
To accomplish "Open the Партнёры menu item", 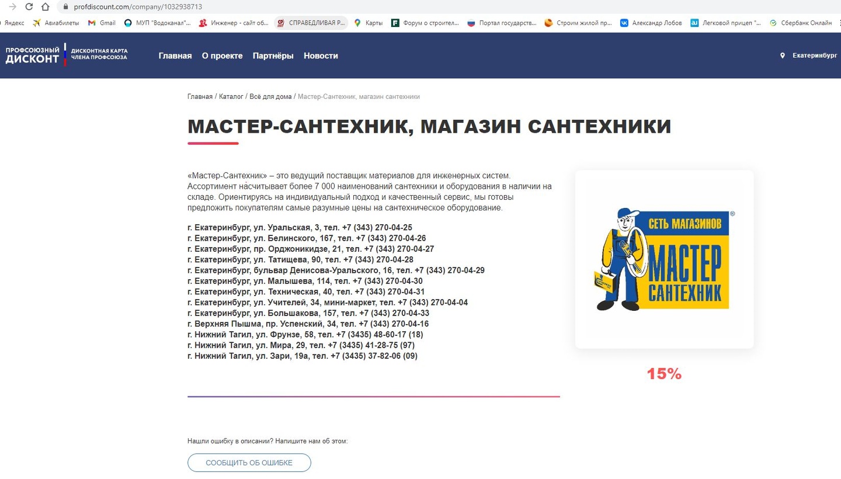I will [273, 56].
